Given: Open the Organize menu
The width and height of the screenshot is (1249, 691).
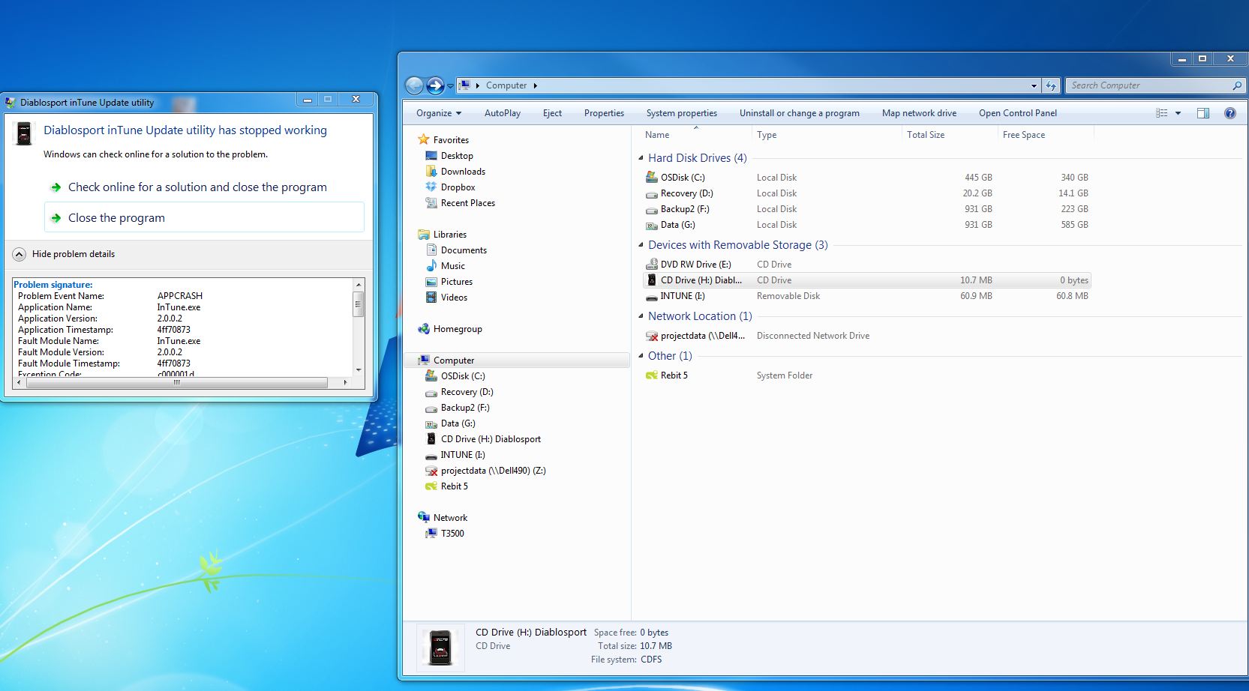Looking at the screenshot, I should coord(439,113).
